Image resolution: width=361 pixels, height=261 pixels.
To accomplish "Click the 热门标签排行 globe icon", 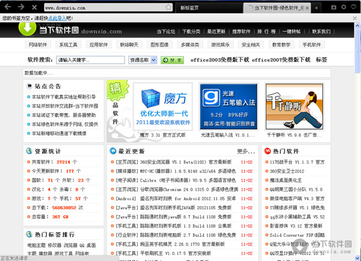I will (29, 235).
